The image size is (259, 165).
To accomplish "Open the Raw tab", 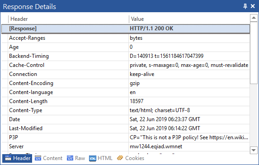I will (76, 158).
